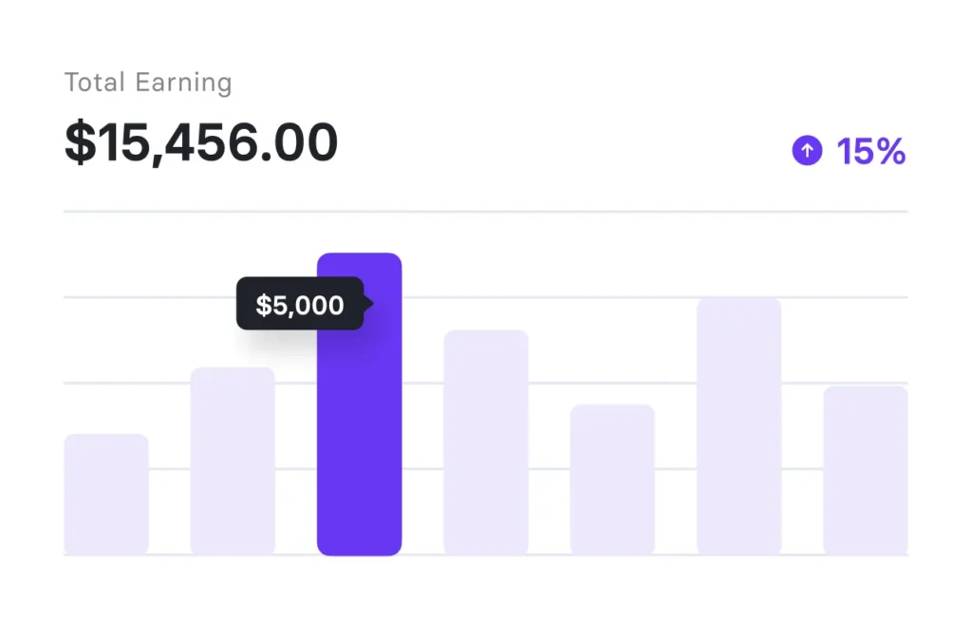Select the sixth bar, tallest light bar

[x=738, y=425]
